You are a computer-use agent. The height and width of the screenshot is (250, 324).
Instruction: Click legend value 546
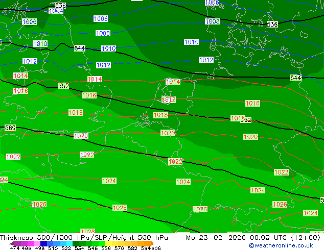point(92,248)
